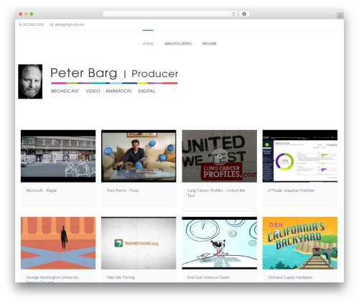Open a new tab with the plus button
The height and width of the screenshot is (304, 359).
340,16
